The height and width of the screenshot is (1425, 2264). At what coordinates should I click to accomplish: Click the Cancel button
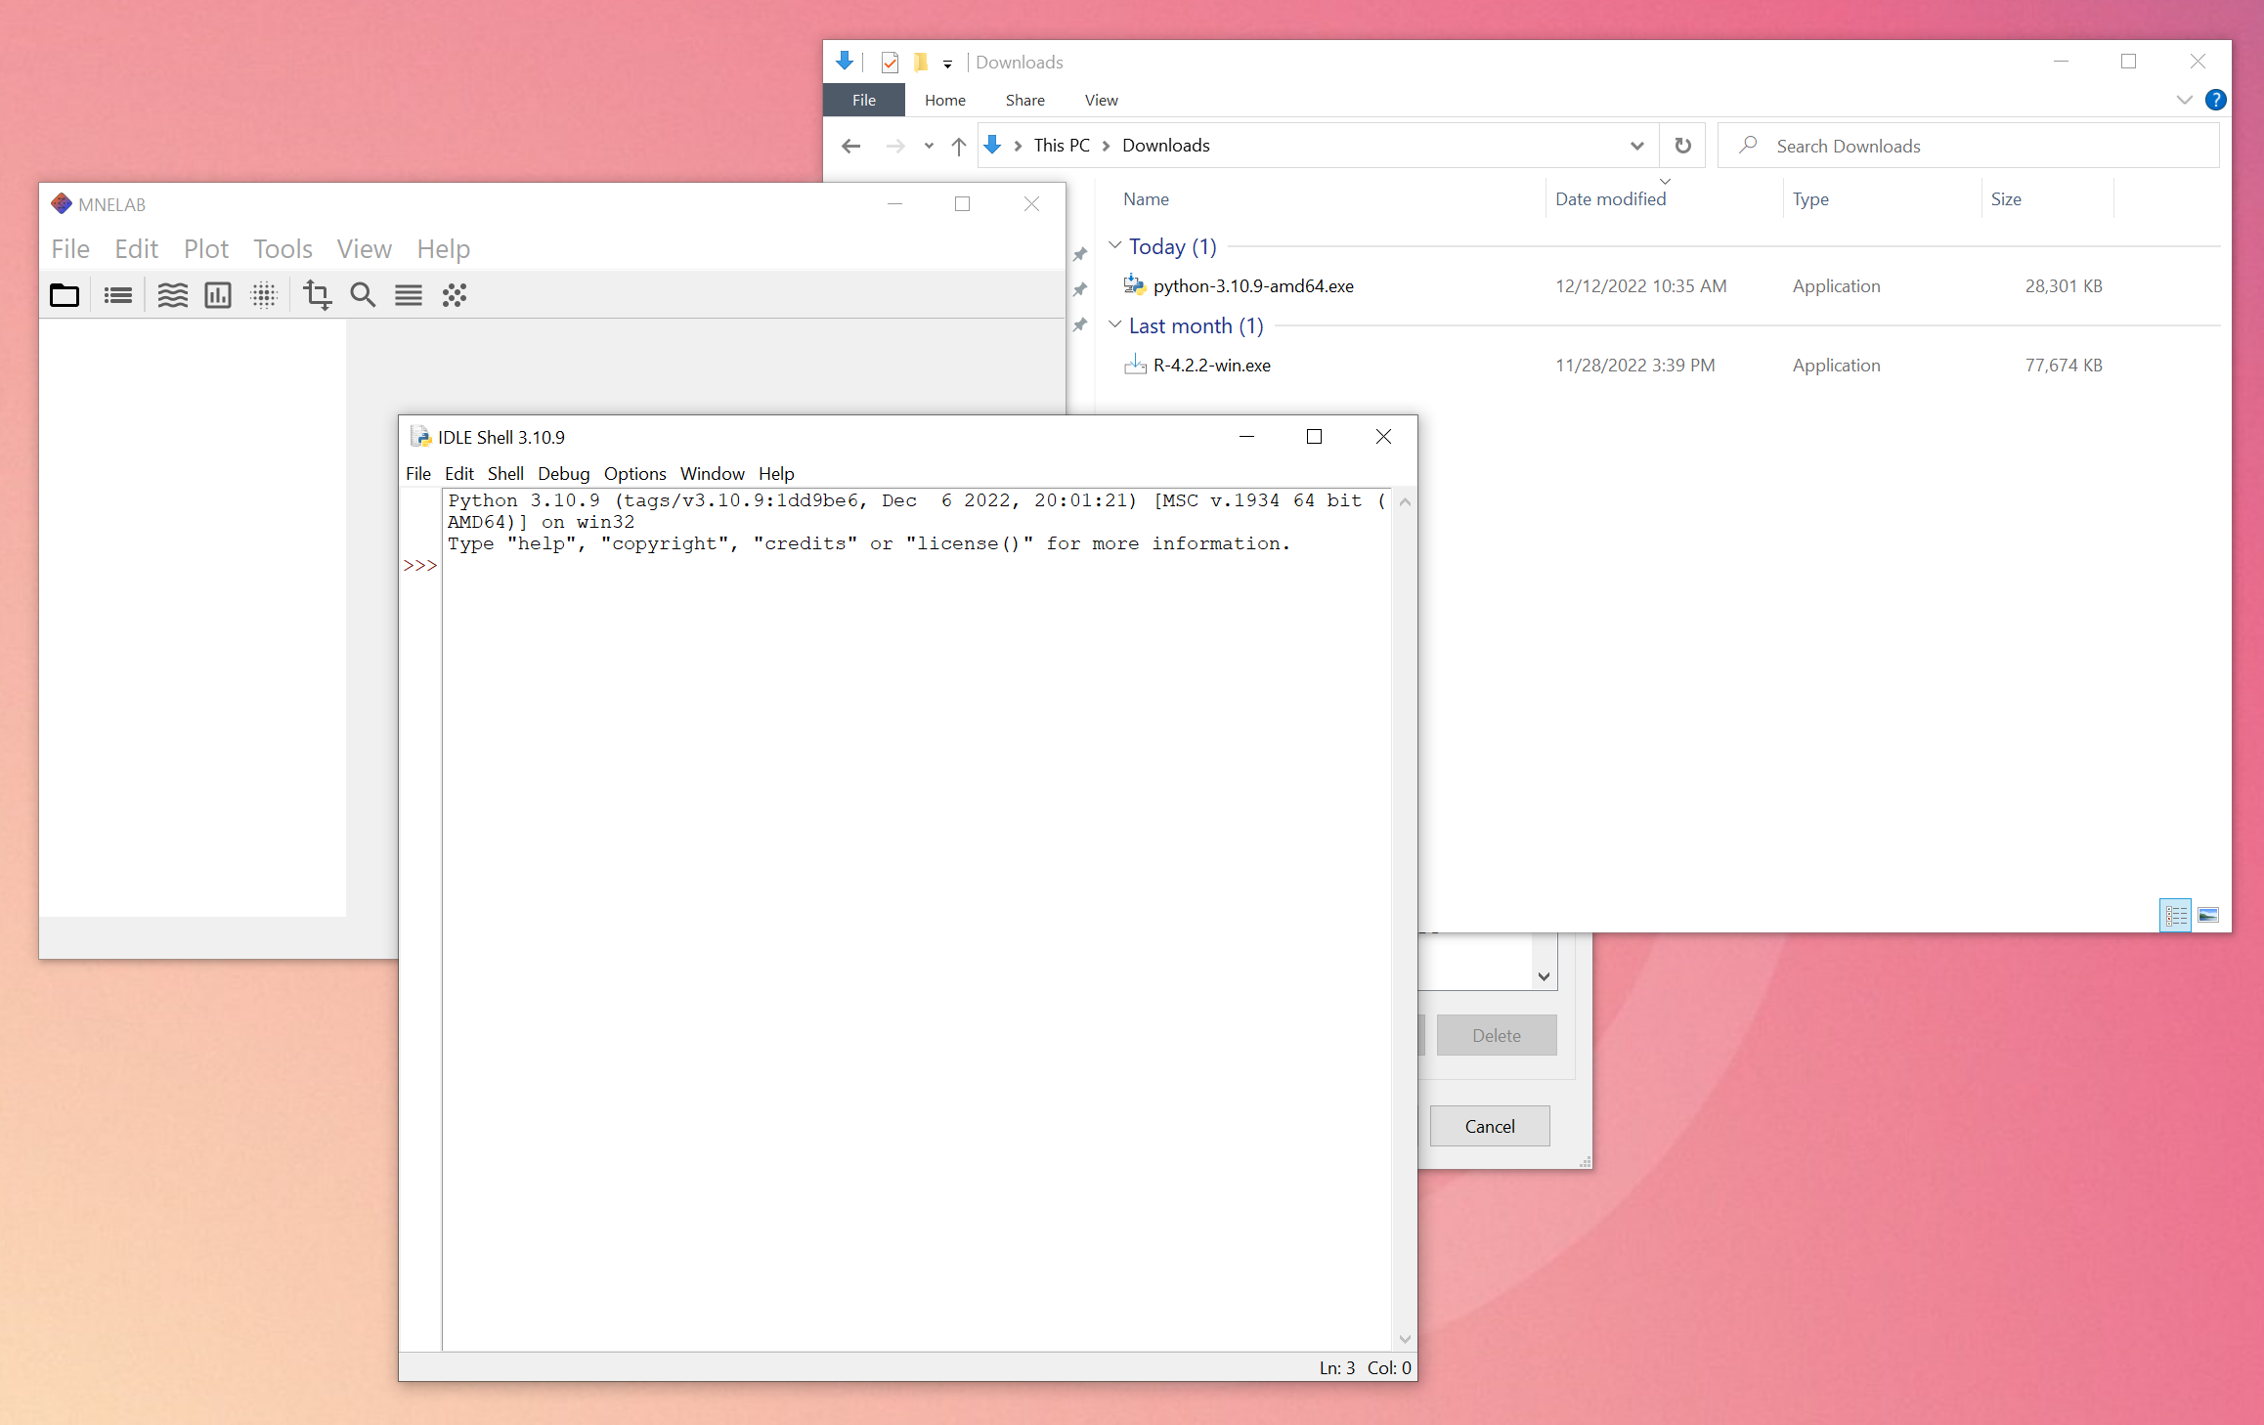click(x=1489, y=1126)
